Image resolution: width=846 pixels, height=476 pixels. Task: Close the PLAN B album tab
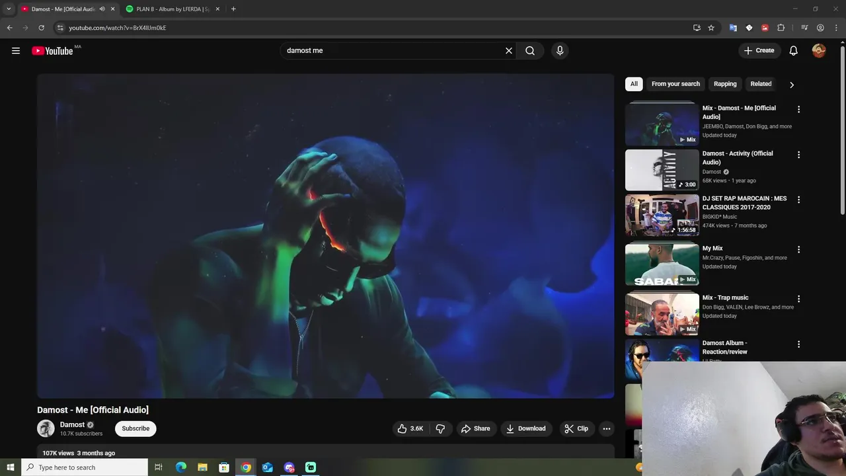tap(217, 9)
